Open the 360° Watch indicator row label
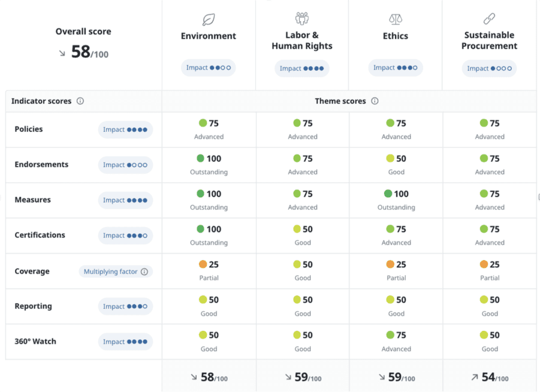540x392 pixels. point(35,341)
